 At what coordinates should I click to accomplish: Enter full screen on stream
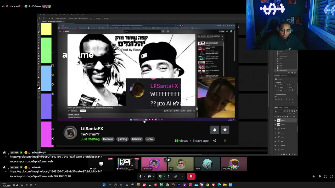point(331,177)
